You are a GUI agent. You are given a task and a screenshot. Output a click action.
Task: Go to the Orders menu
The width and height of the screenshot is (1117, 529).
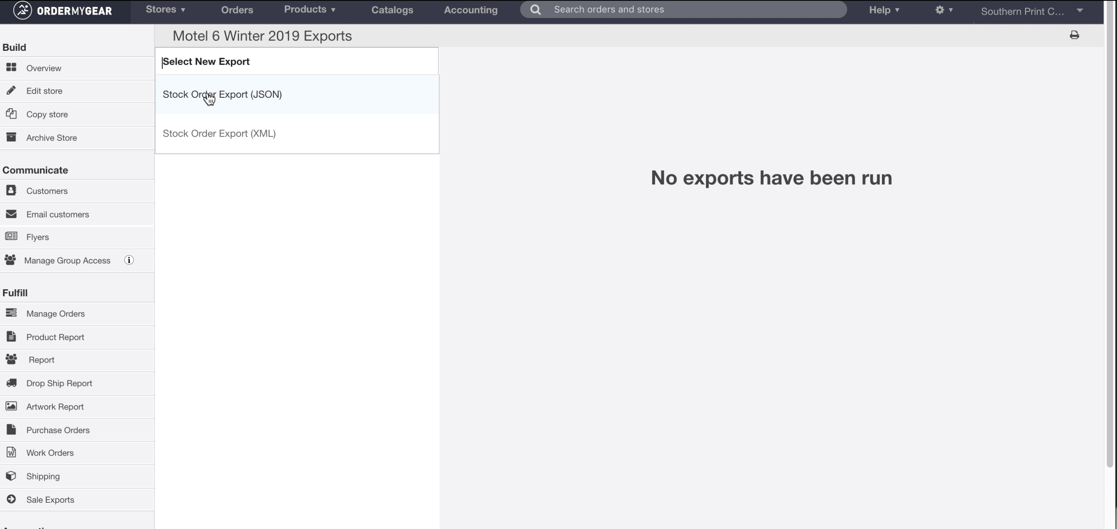click(x=237, y=10)
